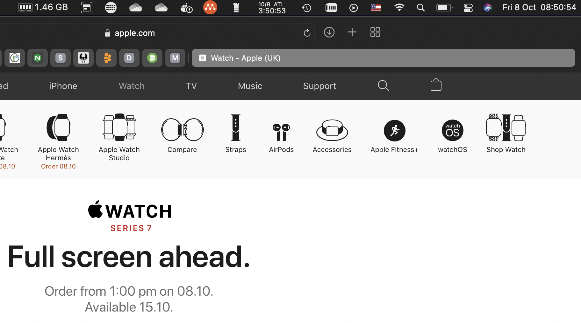581x323 pixels.
Task: Activate Siri from menu bar
Action: (488, 8)
